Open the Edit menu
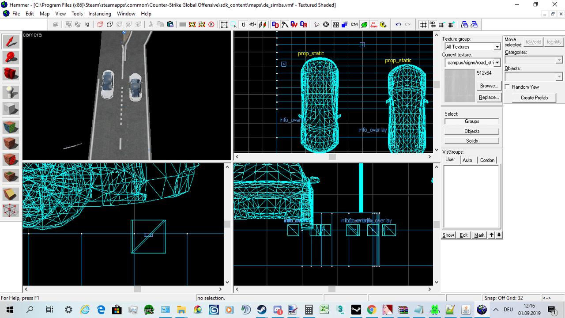 click(30, 14)
